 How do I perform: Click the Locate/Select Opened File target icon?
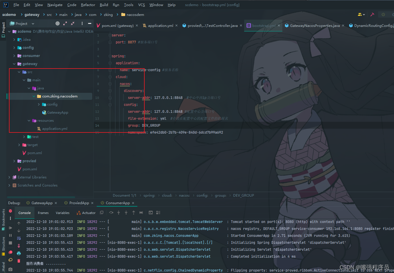58,23
